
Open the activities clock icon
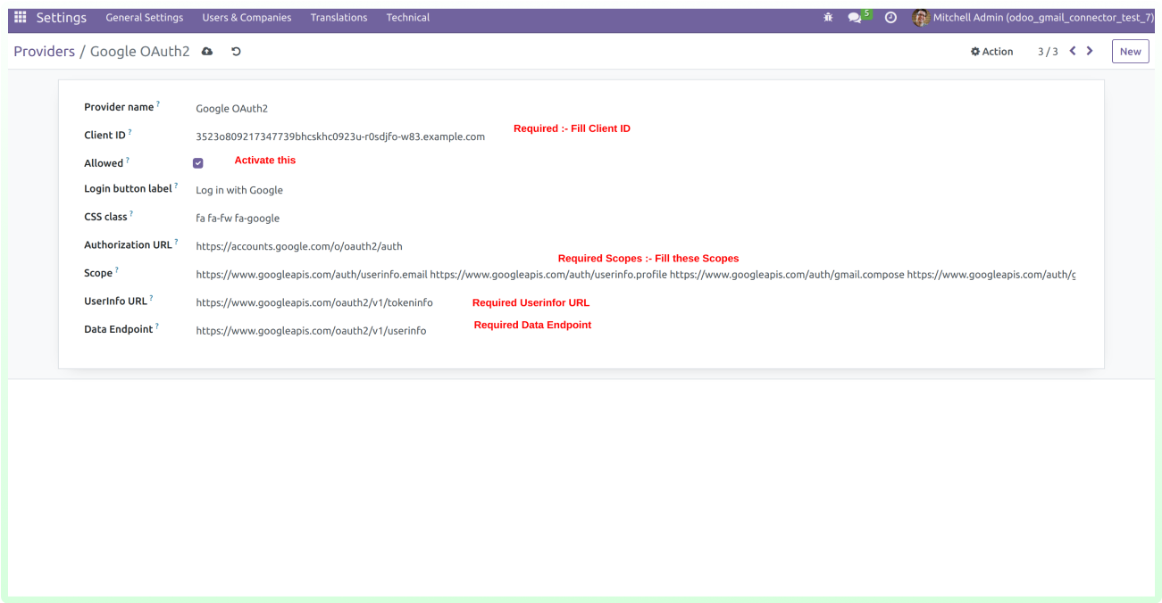pyautogui.click(x=890, y=18)
